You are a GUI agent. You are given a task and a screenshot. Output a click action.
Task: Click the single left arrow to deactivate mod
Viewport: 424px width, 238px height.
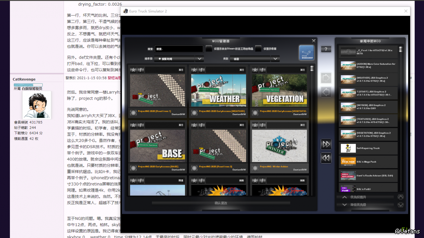pos(326,92)
